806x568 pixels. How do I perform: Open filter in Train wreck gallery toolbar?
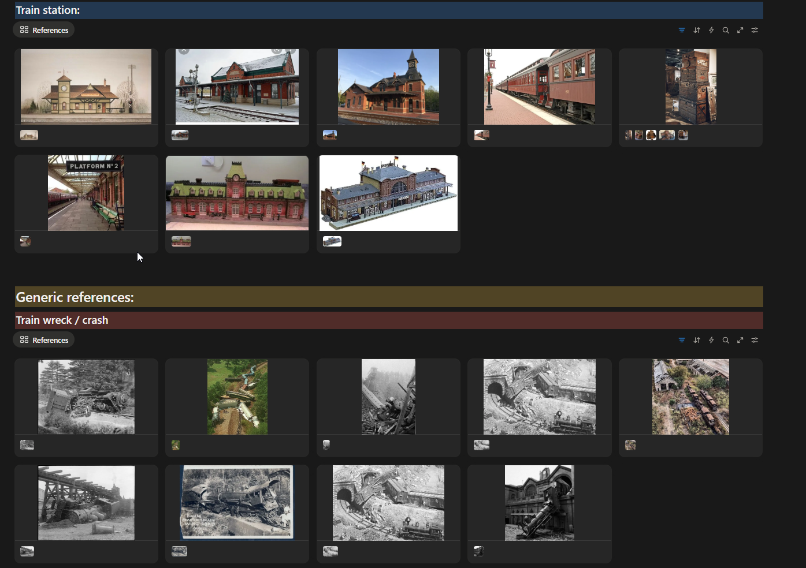[682, 340]
